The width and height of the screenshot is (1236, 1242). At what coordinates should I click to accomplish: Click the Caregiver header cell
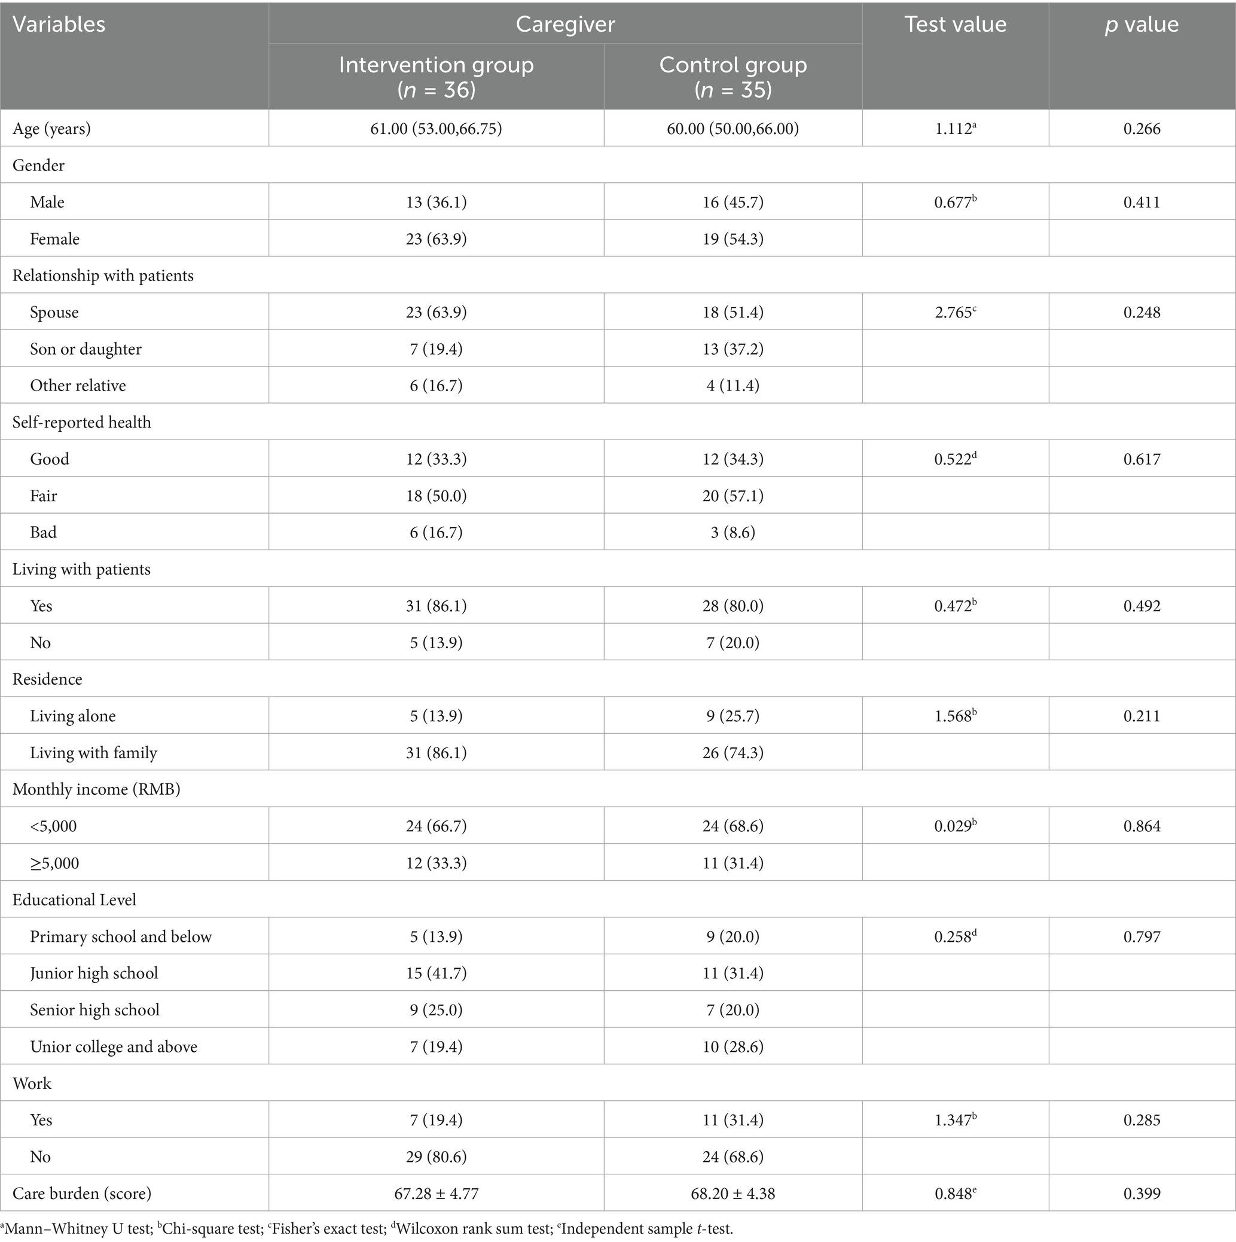tap(565, 25)
